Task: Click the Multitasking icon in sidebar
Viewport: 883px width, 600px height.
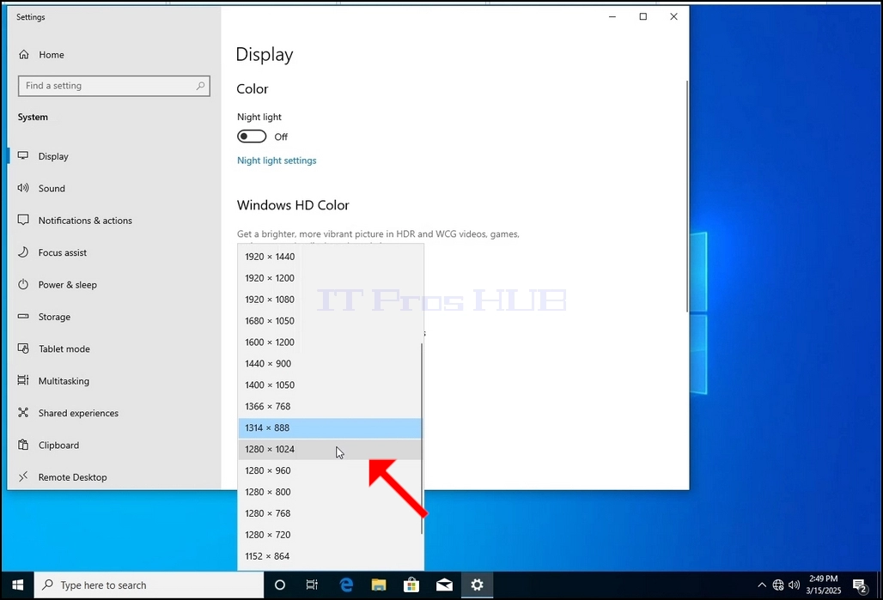Action: pyautogui.click(x=23, y=380)
